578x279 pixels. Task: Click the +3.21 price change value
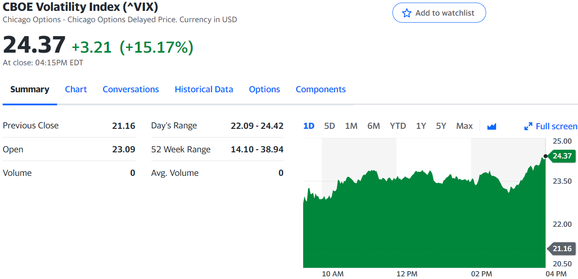pyautogui.click(x=91, y=47)
